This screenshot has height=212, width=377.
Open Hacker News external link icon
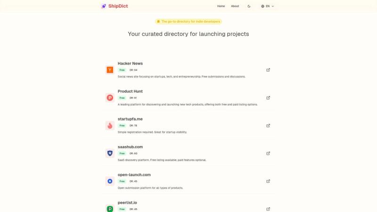pos(268,70)
